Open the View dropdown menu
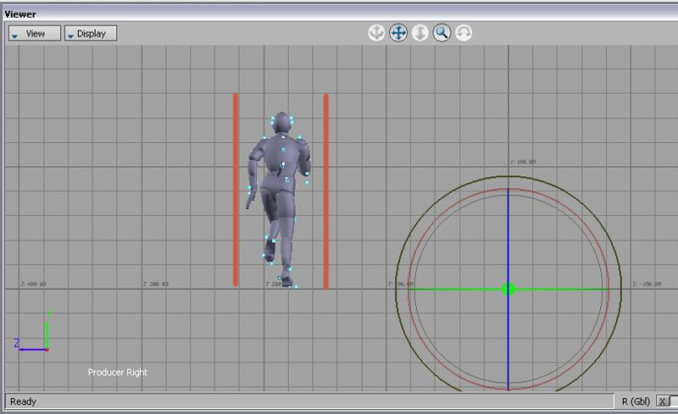 coord(35,34)
